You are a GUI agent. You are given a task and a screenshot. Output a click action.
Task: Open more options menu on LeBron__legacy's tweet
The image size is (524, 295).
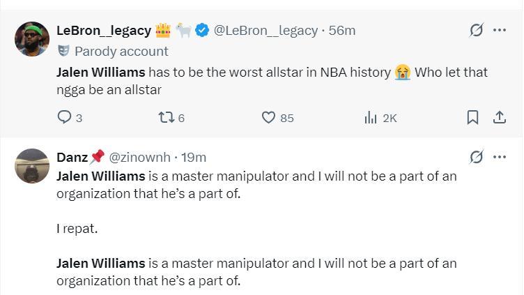500,30
